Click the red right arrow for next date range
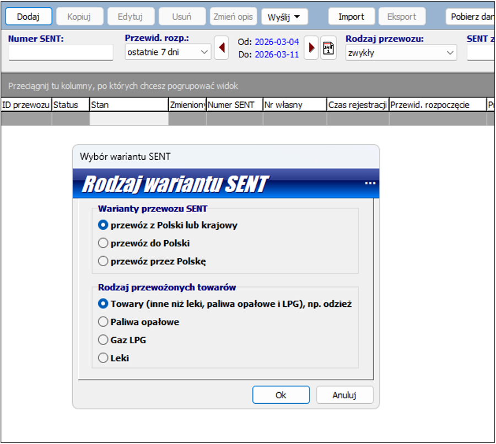Screen dimensions: 496x444 click(x=311, y=48)
